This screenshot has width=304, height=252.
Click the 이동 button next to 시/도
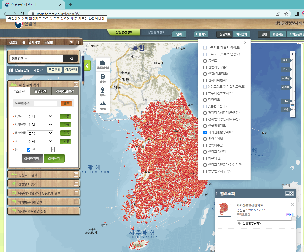tap(65, 116)
